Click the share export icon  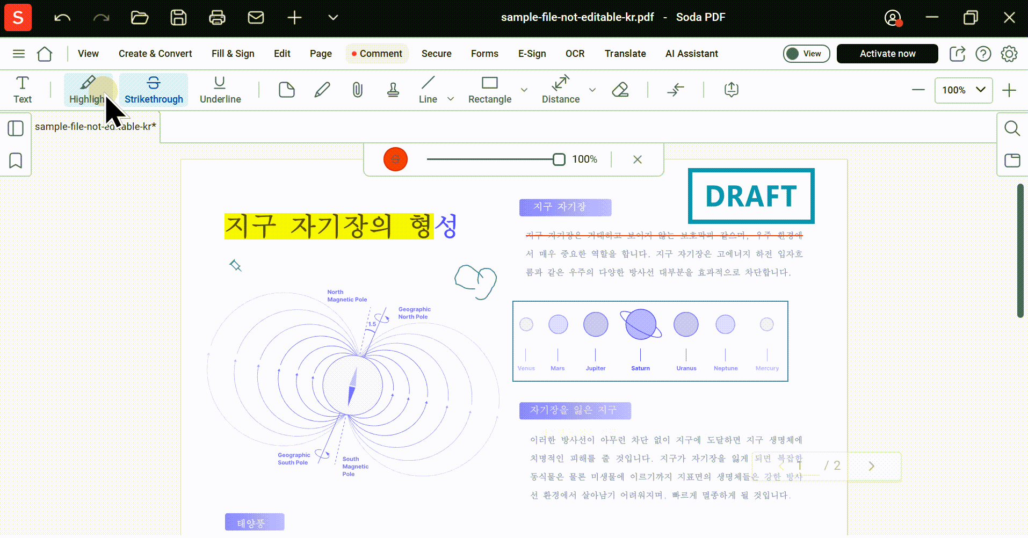957,54
